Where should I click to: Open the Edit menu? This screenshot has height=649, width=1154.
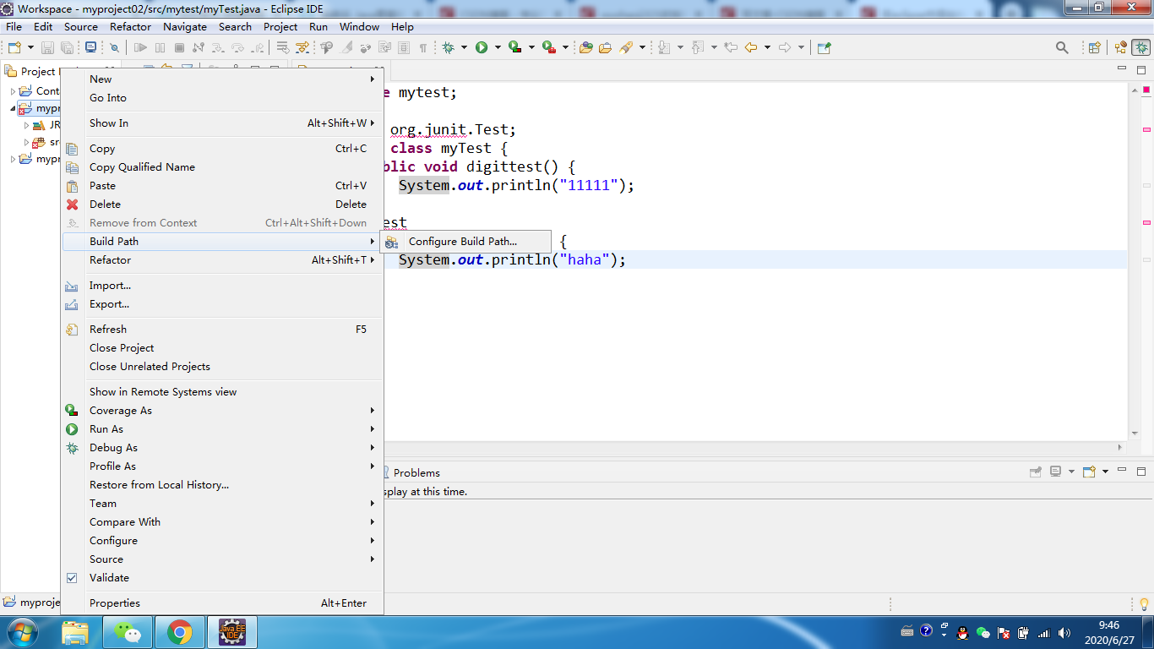pos(43,26)
